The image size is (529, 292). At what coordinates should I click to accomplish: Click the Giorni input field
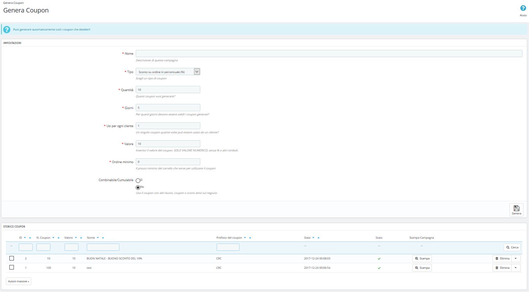(x=168, y=108)
